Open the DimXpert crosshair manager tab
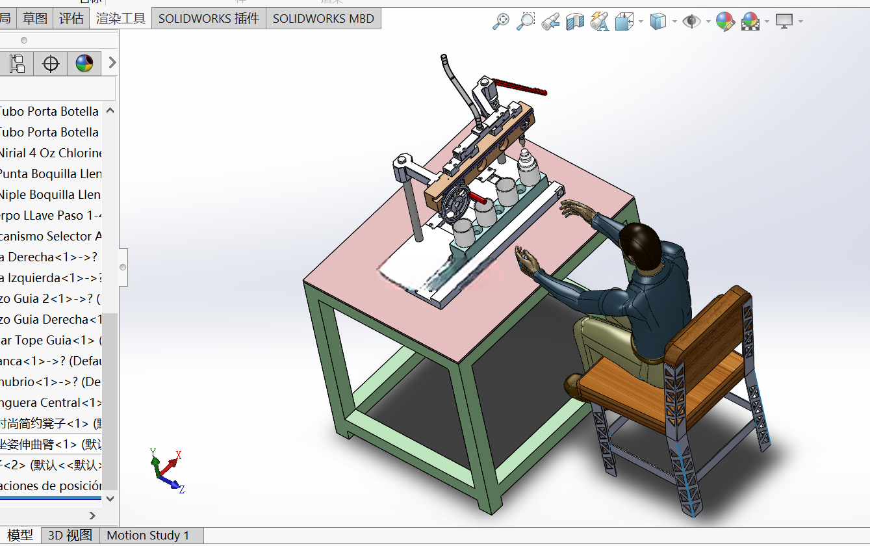Screen dimensions: 870x546 tap(51, 63)
